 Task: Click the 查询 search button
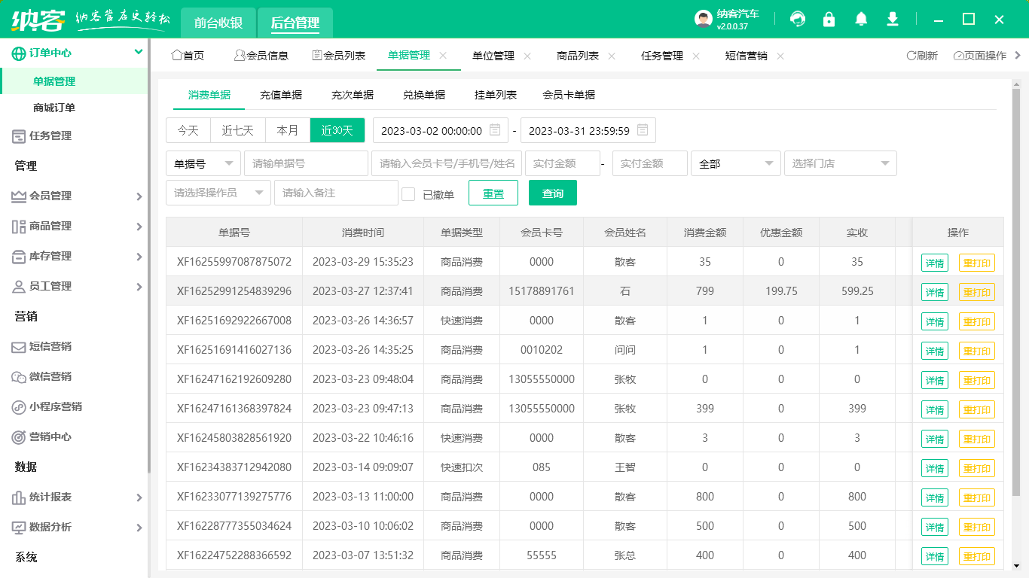click(x=553, y=193)
